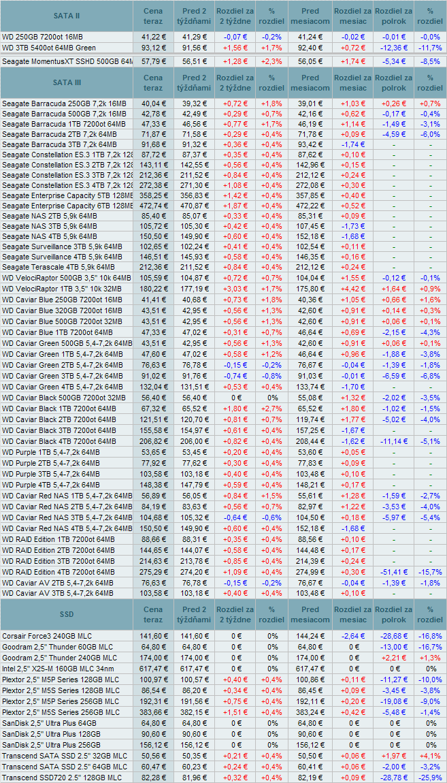Click 'Rozdiel za polrok' header in SSD section
This screenshot has height=783, width=447.
point(393,614)
